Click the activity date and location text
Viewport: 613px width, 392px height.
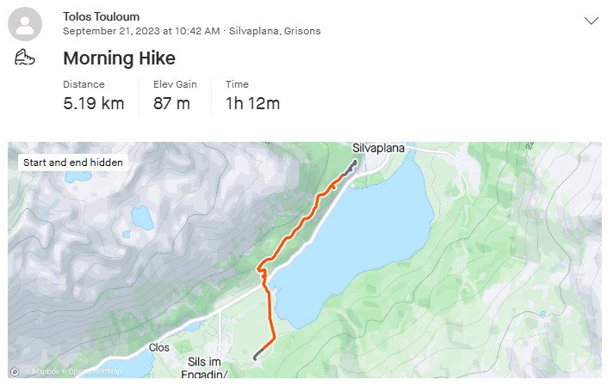(191, 31)
